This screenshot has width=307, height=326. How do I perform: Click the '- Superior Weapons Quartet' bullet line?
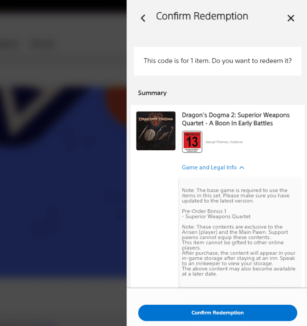click(216, 216)
